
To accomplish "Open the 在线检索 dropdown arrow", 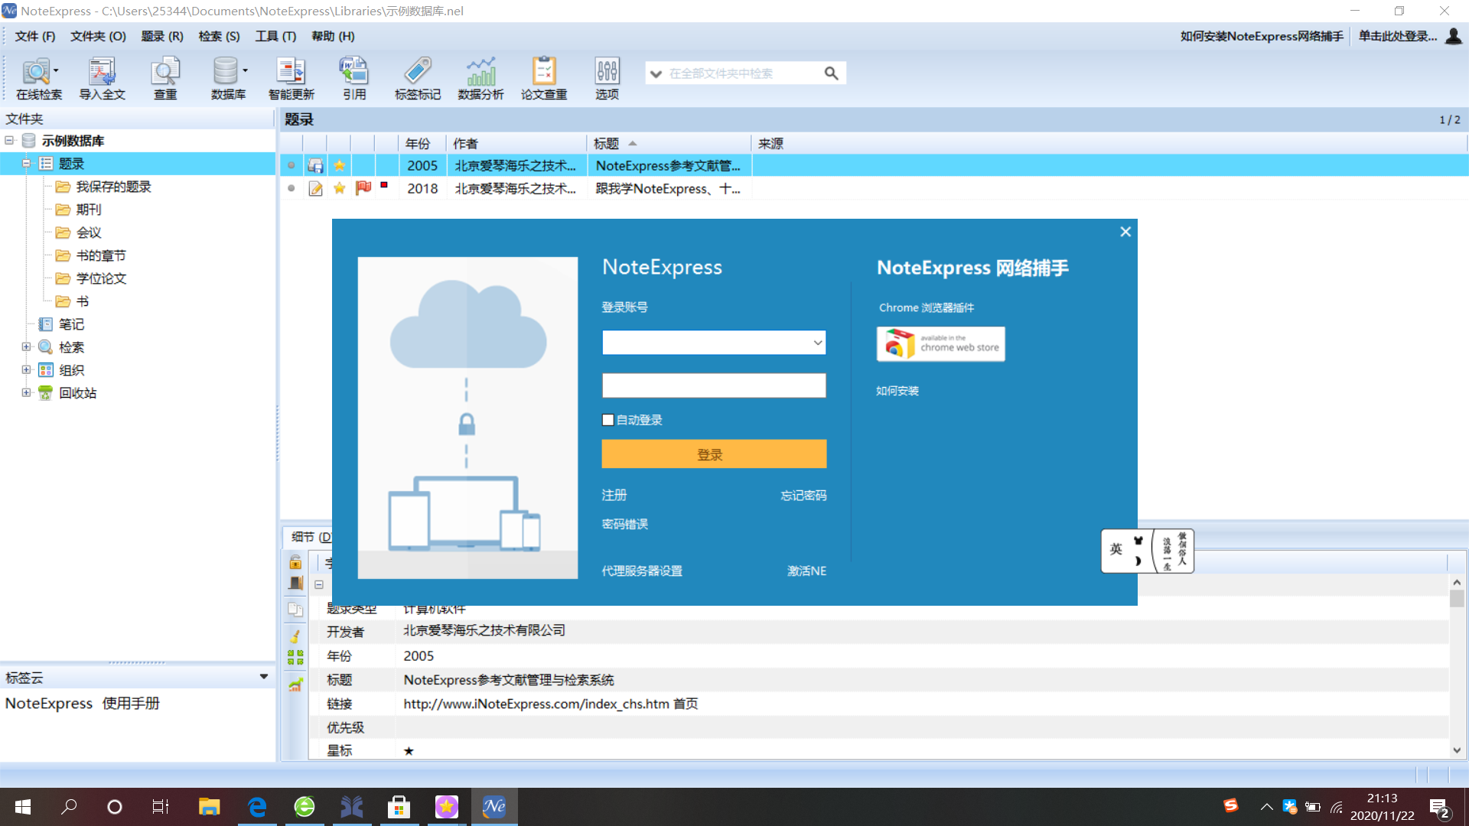I will point(57,70).
